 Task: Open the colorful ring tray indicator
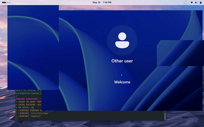(x=186, y=2)
